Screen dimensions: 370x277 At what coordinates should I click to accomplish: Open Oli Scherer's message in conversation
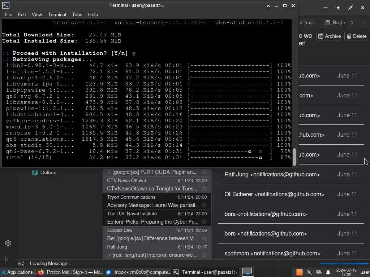click(x=291, y=194)
